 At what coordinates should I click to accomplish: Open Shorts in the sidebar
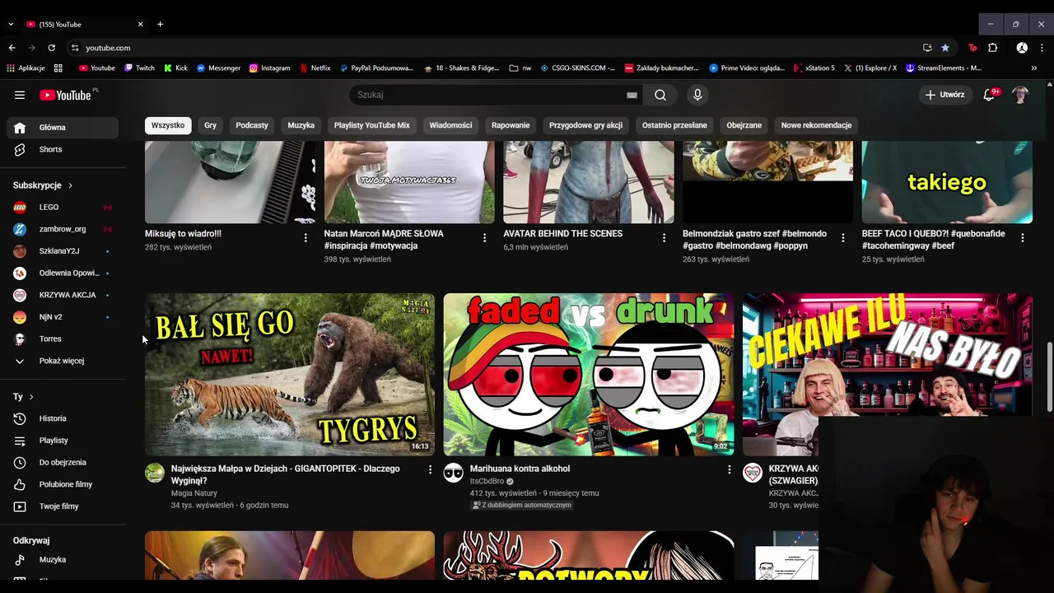click(x=63, y=149)
